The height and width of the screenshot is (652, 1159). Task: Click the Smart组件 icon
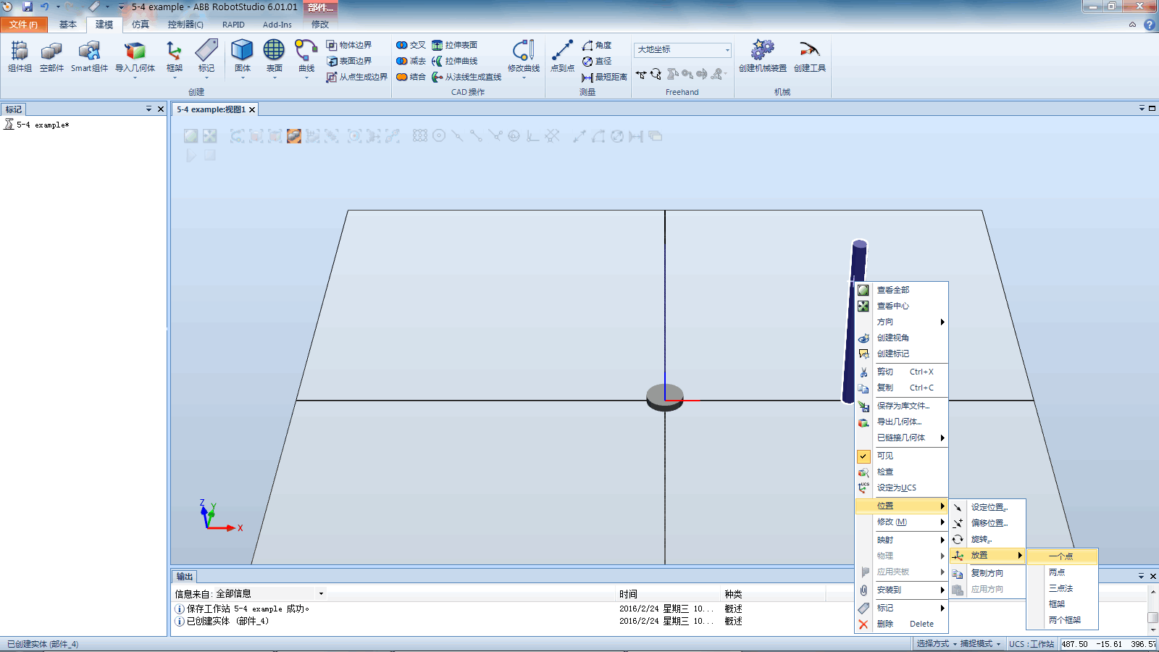point(89,57)
